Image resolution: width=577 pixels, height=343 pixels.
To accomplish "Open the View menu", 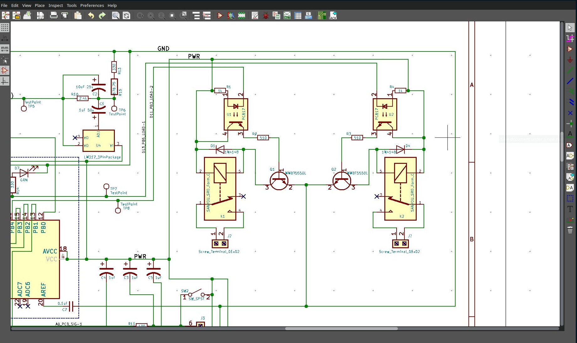I will click(x=27, y=5).
